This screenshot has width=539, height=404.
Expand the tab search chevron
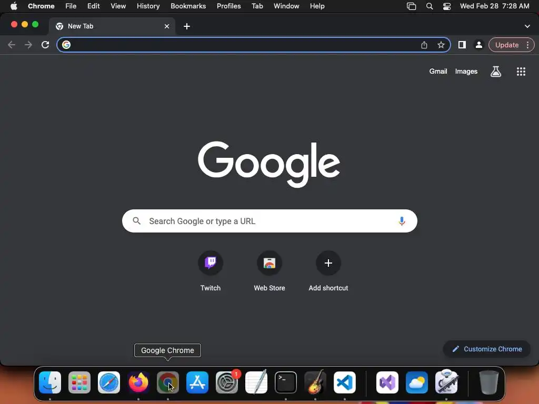(x=527, y=26)
